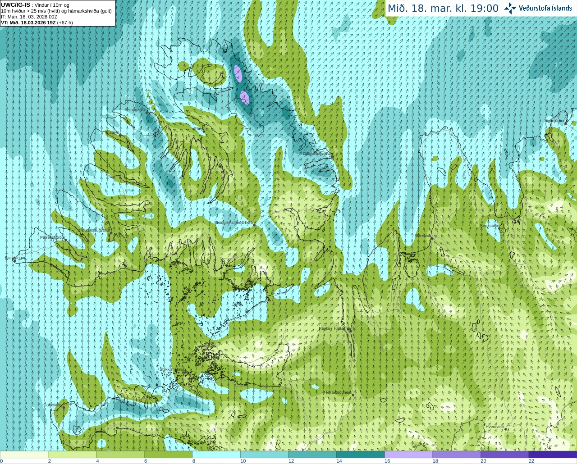Viewport: 577px width, 464px height.
Task: Click the Steingrímsfjarðarheiði station label
Action: [x=234, y=222]
